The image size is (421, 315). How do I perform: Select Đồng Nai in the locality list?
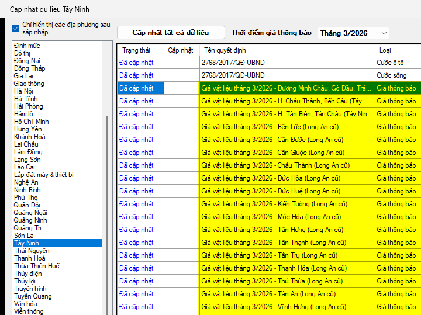click(27, 61)
